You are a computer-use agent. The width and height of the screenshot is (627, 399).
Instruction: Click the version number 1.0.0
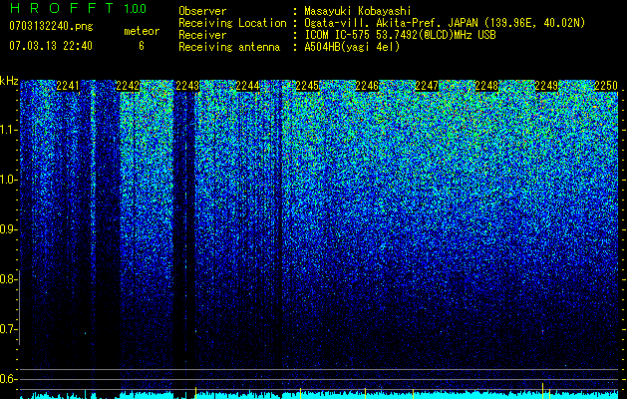(x=136, y=9)
